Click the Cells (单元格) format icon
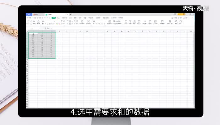The image size is (220, 125). [x=144, y=21]
